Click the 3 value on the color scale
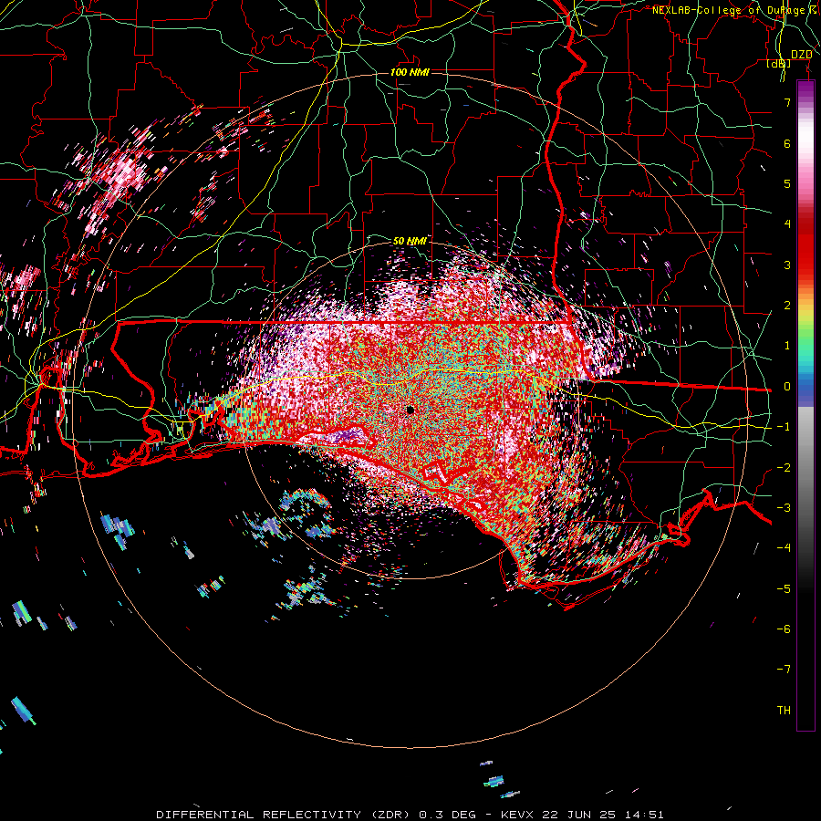 (787, 265)
